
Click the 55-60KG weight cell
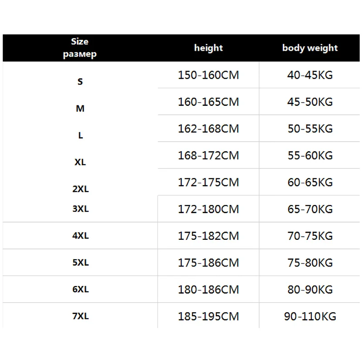click(310, 155)
